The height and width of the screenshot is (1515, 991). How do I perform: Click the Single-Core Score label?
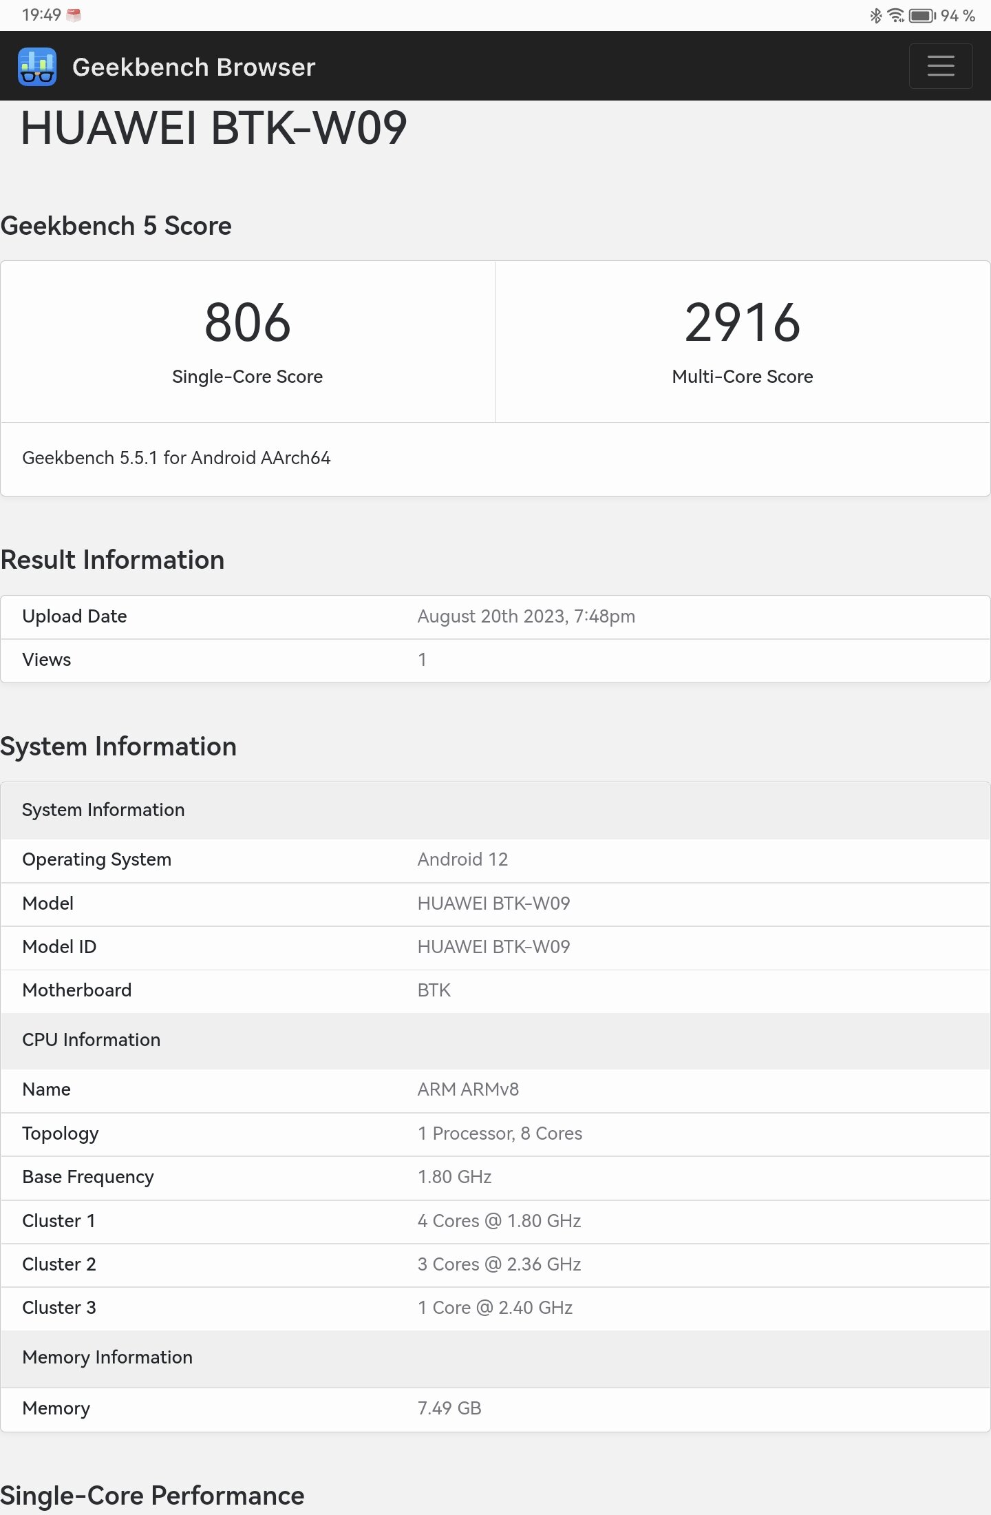click(248, 377)
